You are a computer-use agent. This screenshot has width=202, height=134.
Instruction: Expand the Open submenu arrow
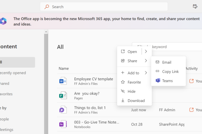146,52
